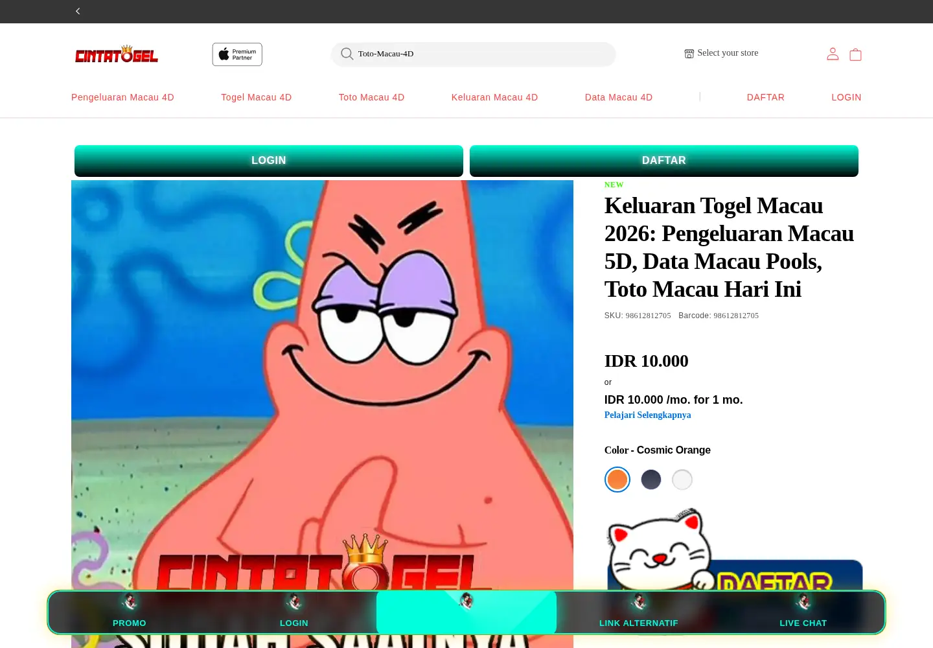The width and height of the screenshot is (933, 648).
Task: Click the back chevron in top bar
Action: [x=78, y=11]
